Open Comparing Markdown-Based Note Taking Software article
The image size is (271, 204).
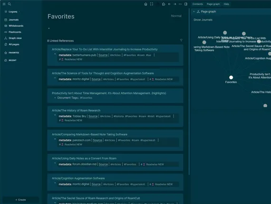tap(89, 134)
